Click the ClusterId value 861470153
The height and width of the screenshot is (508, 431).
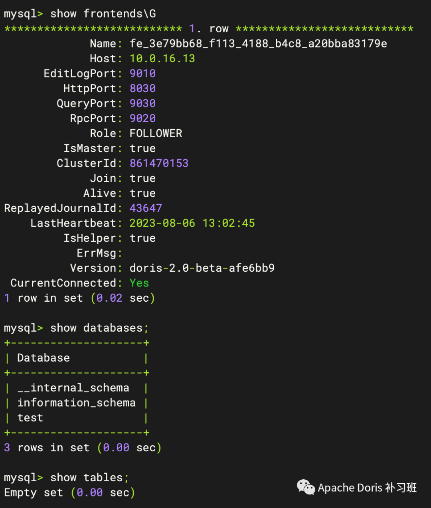(x=159, y=163)
